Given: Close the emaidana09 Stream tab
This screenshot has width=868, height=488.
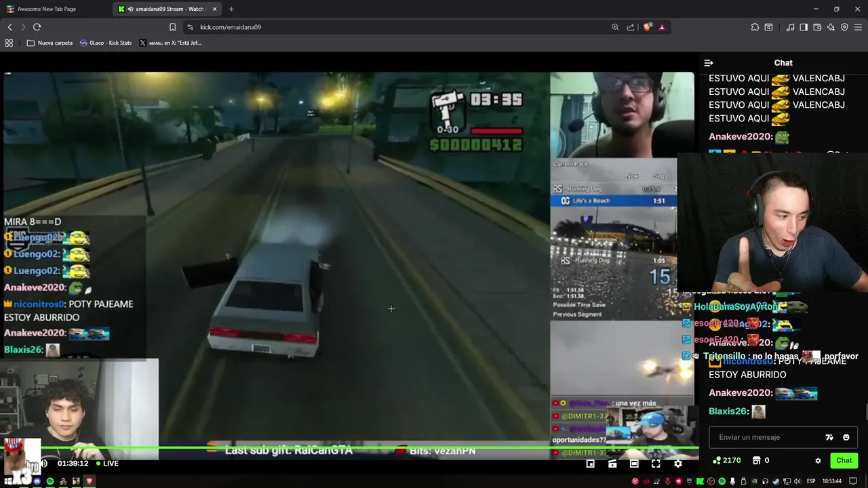Looking at the screenshot, I should pos(215,9).
